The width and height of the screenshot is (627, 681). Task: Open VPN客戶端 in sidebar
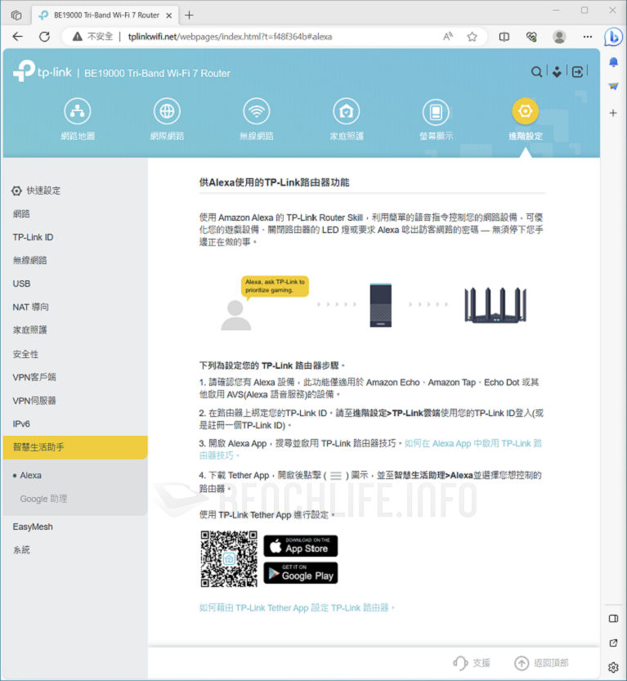point(34,377)
